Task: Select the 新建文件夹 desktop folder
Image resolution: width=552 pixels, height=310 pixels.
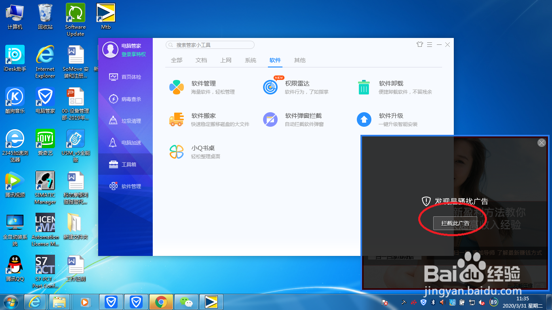Action: pyautogui.click(x=76, y=227)
